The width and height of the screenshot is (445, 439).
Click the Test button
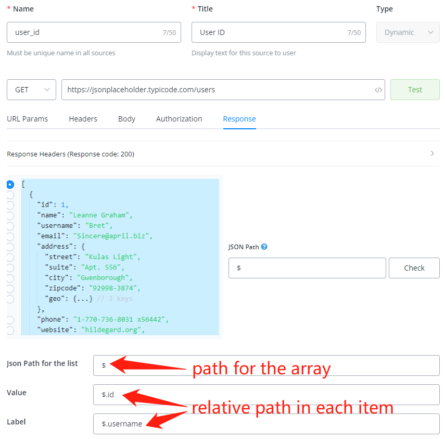(415, 90)
